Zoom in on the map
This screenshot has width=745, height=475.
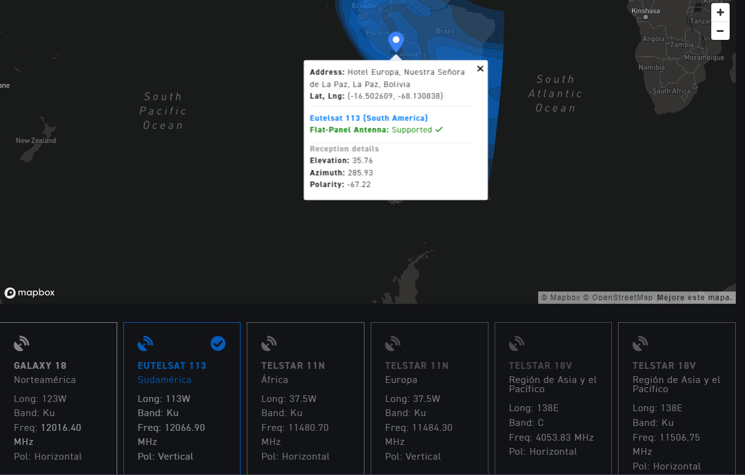(720, 12)
